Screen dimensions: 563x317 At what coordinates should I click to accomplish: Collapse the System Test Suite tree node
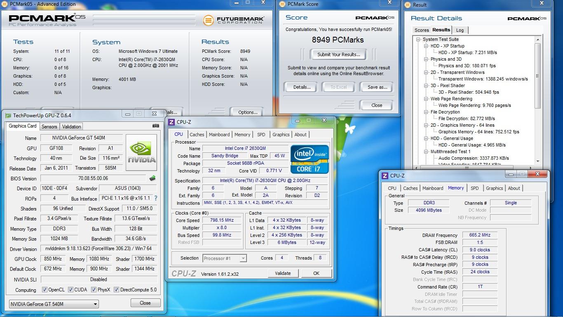point(418,40)
